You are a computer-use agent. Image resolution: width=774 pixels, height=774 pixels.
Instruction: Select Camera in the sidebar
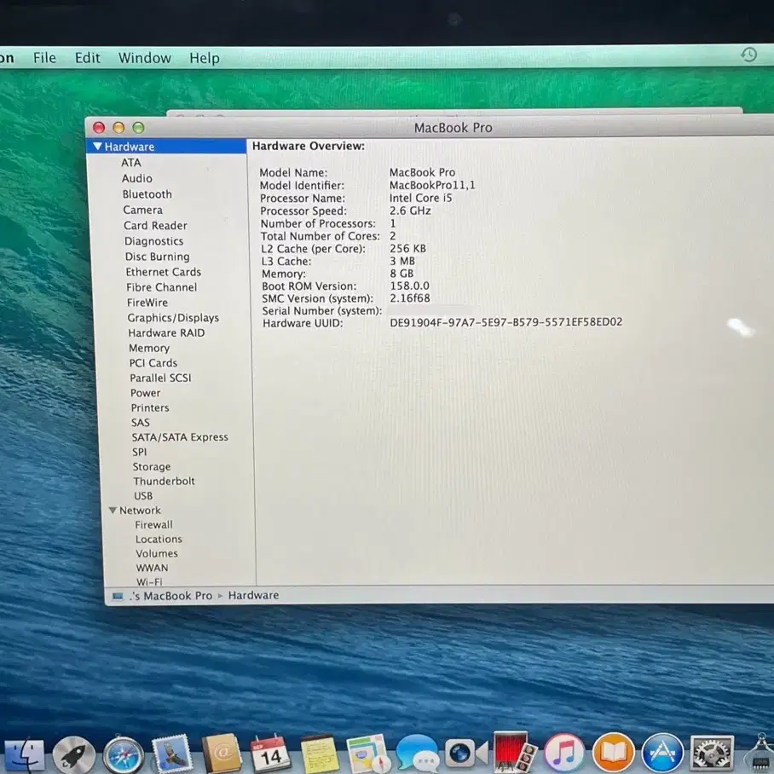click(x=142, y=210)
